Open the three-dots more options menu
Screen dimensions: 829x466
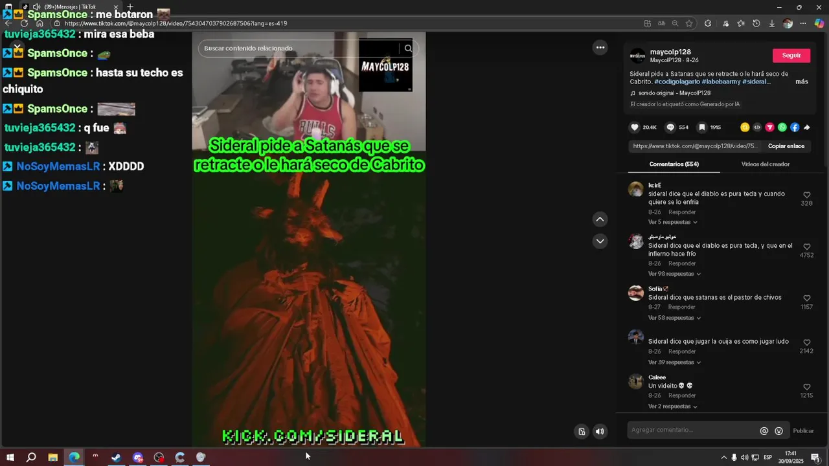600,47
